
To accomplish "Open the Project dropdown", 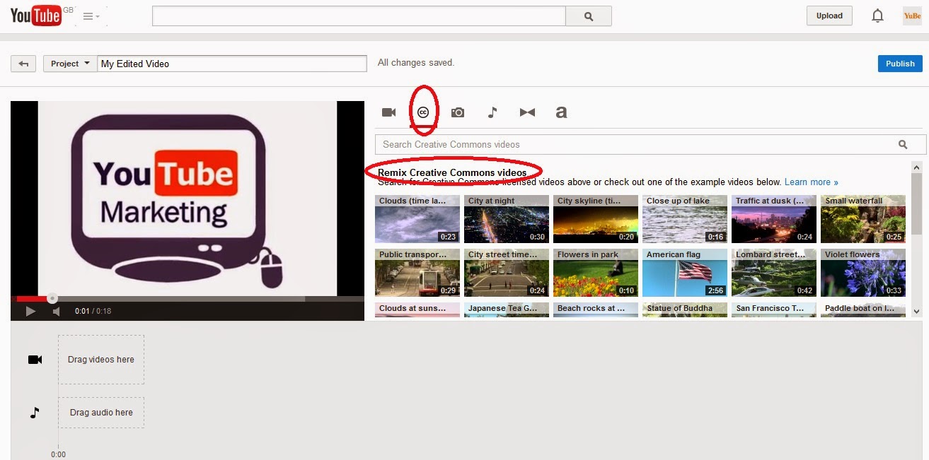I will click(70, 64).
